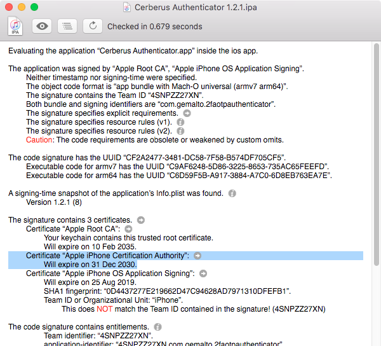Click the SHA1 fingerprint line
This screenshot has height=346, width=381.
pyautogui.click(x=167, y=291)
